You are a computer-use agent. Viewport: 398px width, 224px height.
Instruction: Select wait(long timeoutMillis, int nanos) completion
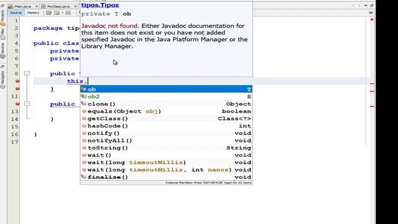click(166, 170)
